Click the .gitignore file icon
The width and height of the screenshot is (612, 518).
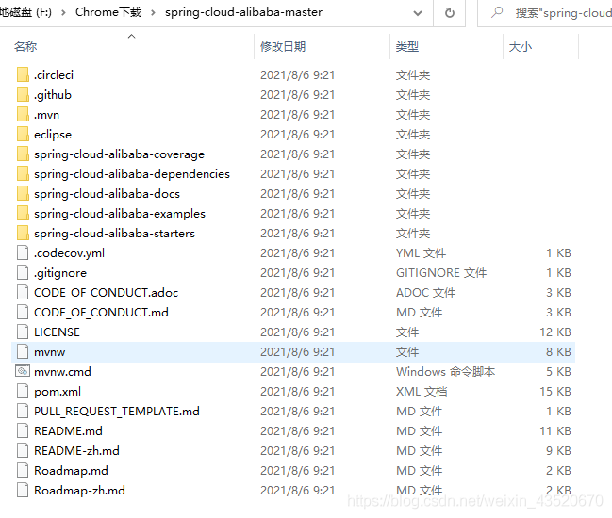23,273
